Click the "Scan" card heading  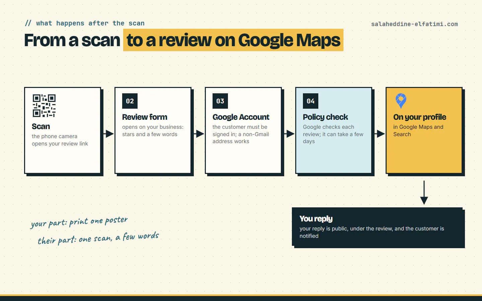point(41,126)
